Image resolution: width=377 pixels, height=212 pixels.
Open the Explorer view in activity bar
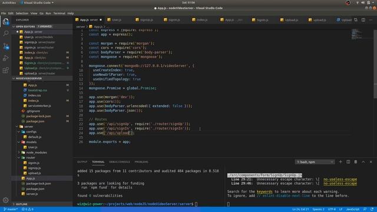point(5,21)
